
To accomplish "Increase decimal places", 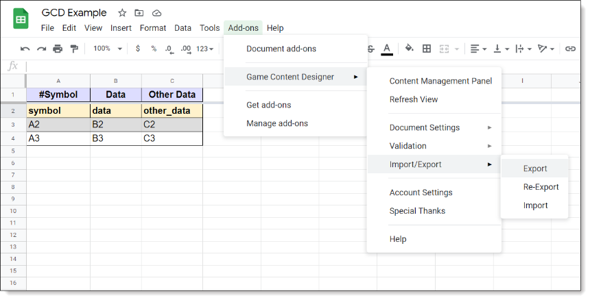I will [x=186, y=49].
